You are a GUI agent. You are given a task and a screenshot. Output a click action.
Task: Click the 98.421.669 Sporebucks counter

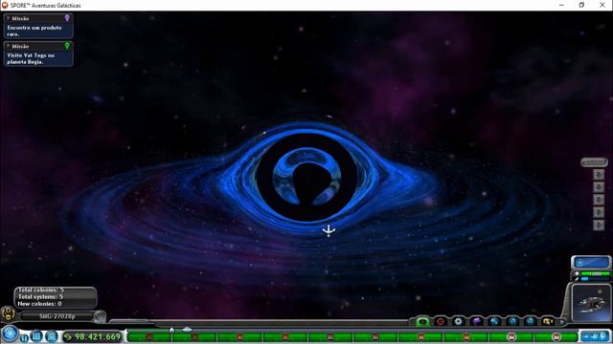(x=93, y=336)
